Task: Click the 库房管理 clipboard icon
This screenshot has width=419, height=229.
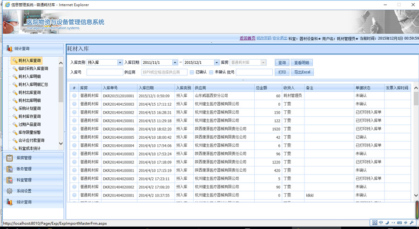Action: tap(9, 158)
